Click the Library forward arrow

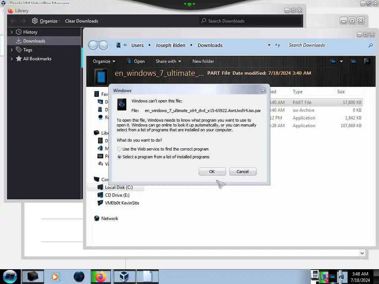click(23, 21)
